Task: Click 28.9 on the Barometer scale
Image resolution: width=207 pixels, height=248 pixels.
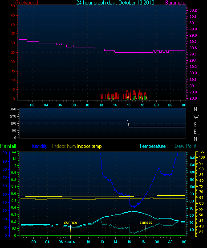Action: [193, 92]
